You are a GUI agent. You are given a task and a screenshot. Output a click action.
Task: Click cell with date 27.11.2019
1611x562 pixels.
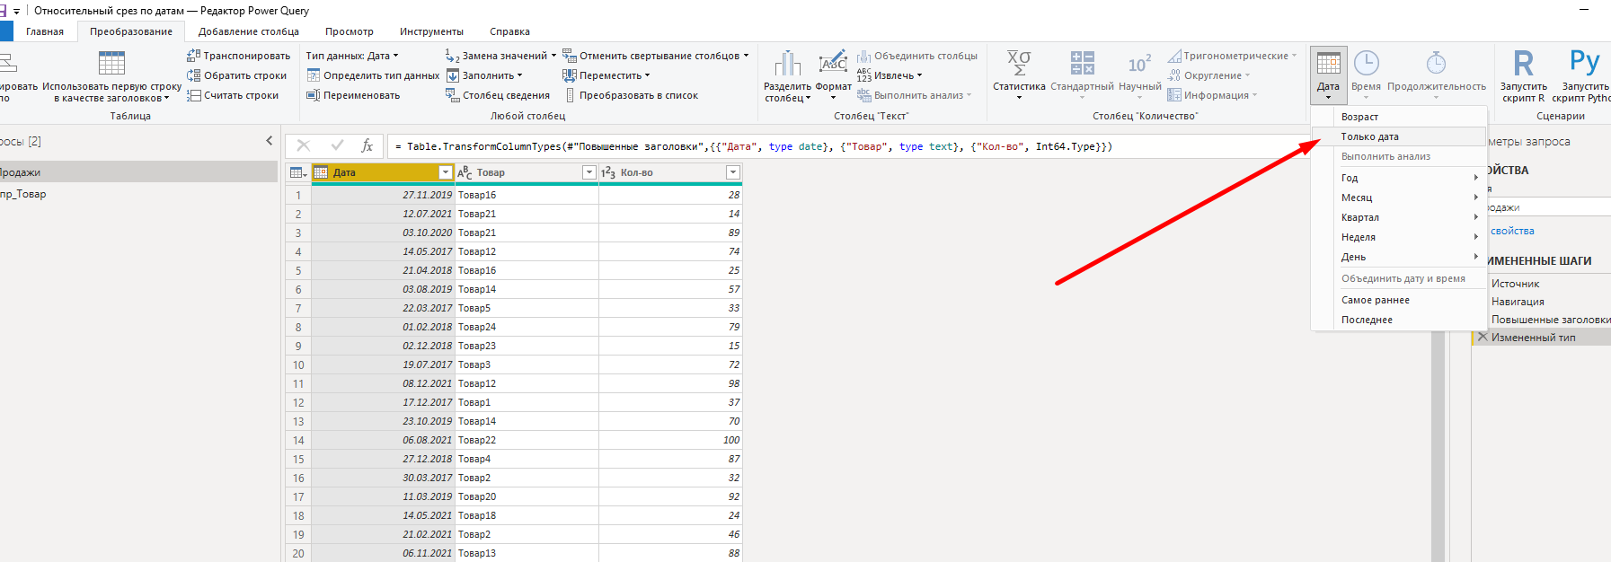click(384, 195)
